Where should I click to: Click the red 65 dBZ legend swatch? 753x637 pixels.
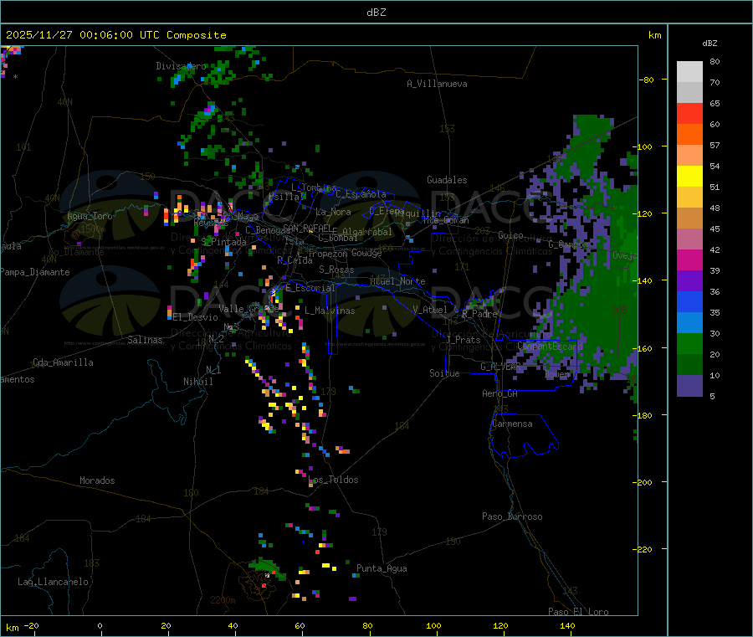[689, 113]
